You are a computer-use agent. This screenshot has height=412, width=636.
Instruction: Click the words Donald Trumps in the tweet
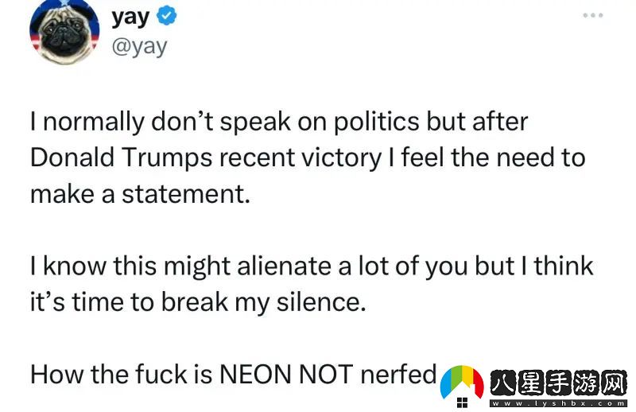point(122,157)
